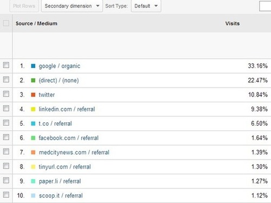271x203 pixels.
Task: Open the paper.li / referral link
Action: pyautogui.click(x=60, y=181)
